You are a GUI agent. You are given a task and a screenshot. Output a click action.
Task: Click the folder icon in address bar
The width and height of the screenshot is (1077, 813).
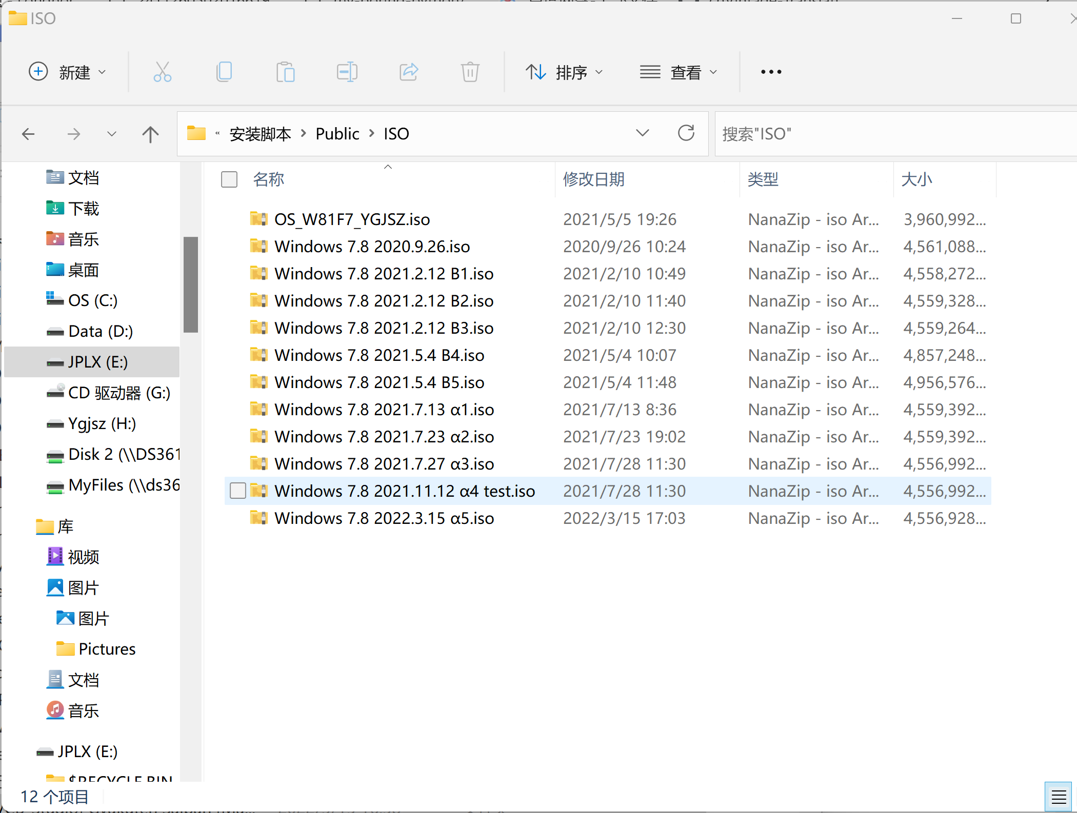tap(196, 133)
